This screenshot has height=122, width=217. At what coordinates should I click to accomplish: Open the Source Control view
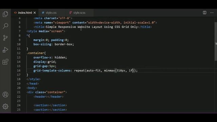[5, 38]
